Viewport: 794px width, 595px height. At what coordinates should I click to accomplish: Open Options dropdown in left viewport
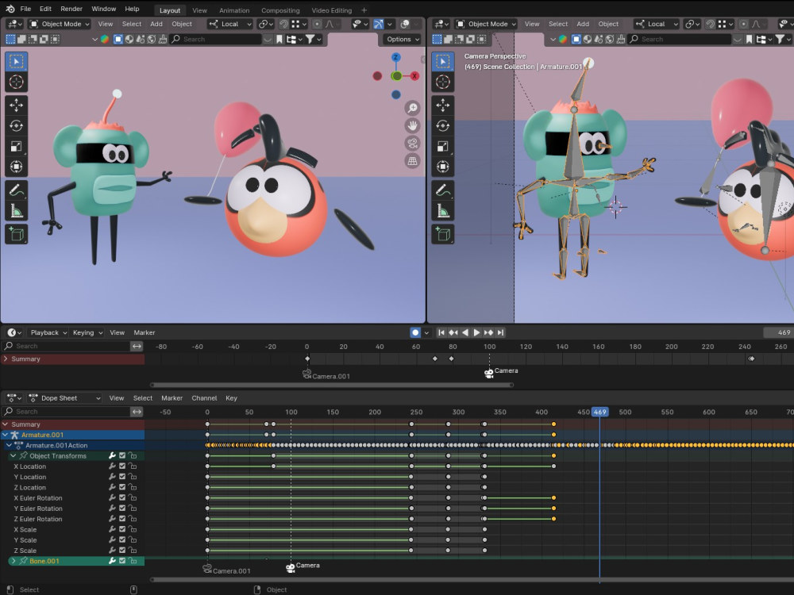tap(403, 39)
